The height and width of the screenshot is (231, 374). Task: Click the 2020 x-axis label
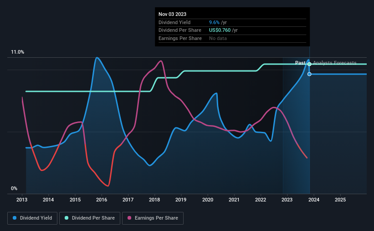tap(208, 200)
